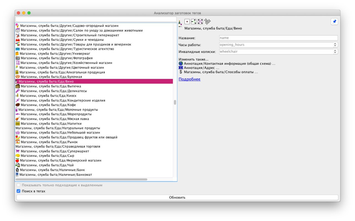Toggle the Поиск в тегах checkbox
This screenshot has height=221, width=355.
[19, 191]
